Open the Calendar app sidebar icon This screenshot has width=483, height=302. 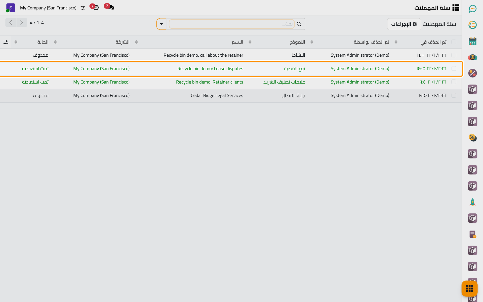tap(472, 41)
